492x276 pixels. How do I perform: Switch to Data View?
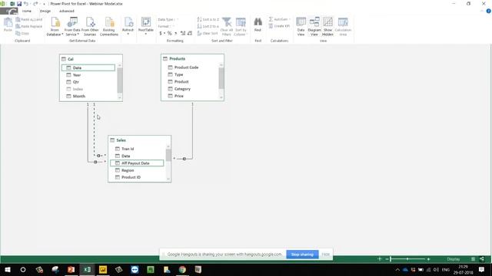[x=301, y=27]
